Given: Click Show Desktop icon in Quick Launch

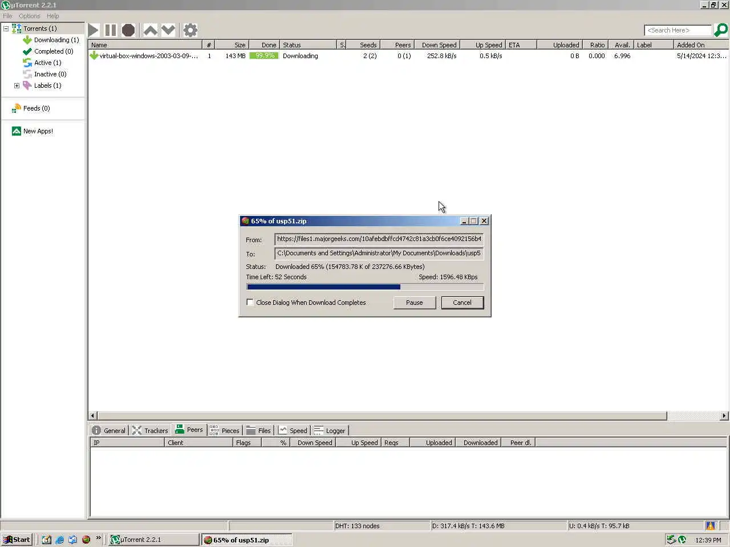Looking at the screenshot, I should [46, 540].
